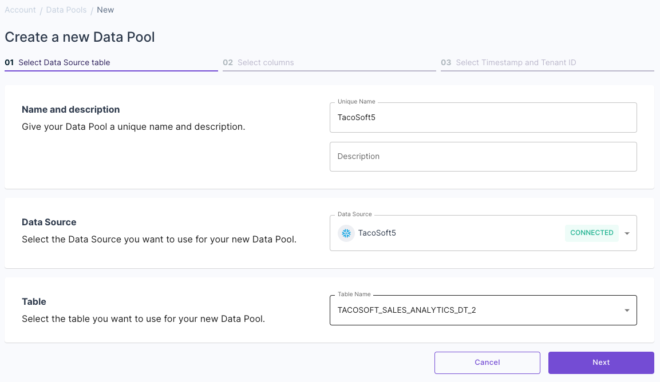Click the Snowflake icon beside TacoSoft5

point(346,233)
